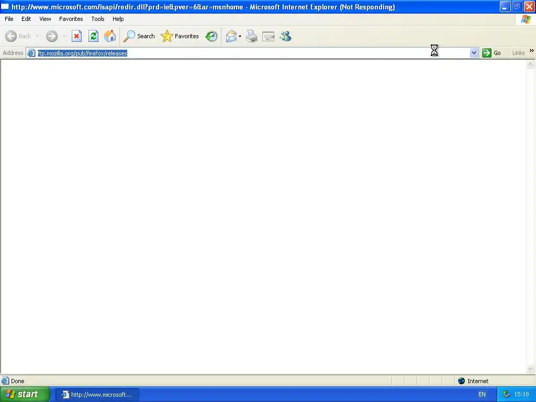Click the vertical scrollbar up arrow
The image size is (536, 402).
[531, 64]
